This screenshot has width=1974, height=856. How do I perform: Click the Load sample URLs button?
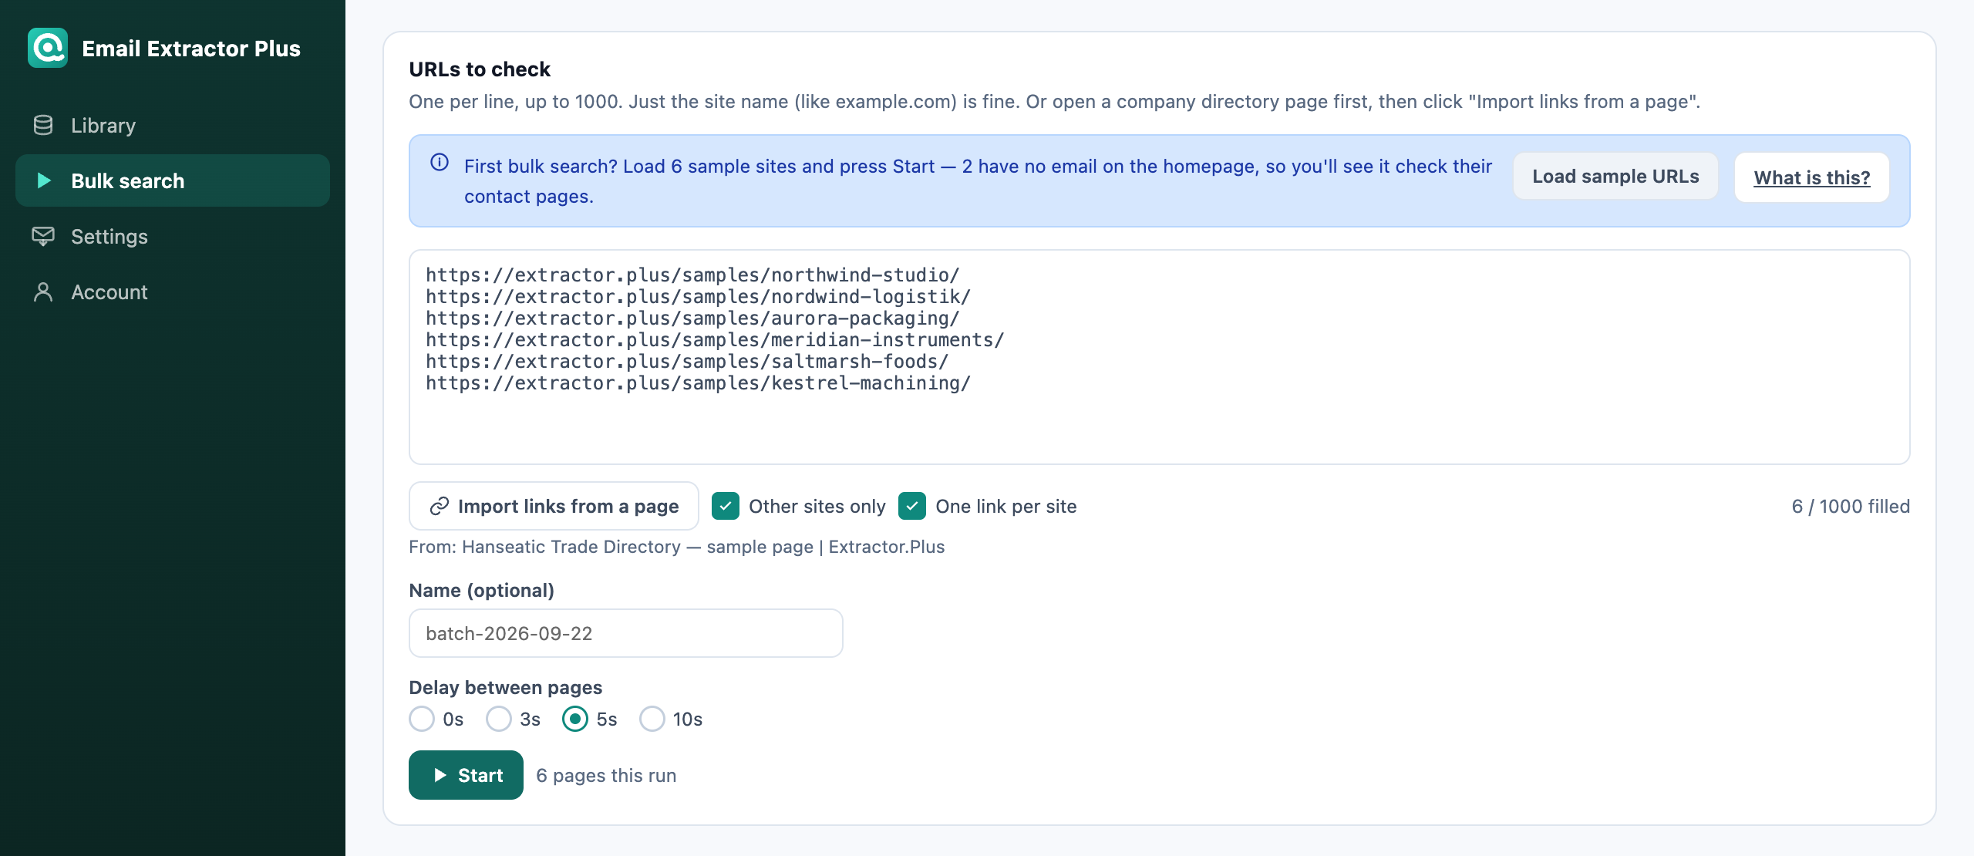coord(1615,177)
